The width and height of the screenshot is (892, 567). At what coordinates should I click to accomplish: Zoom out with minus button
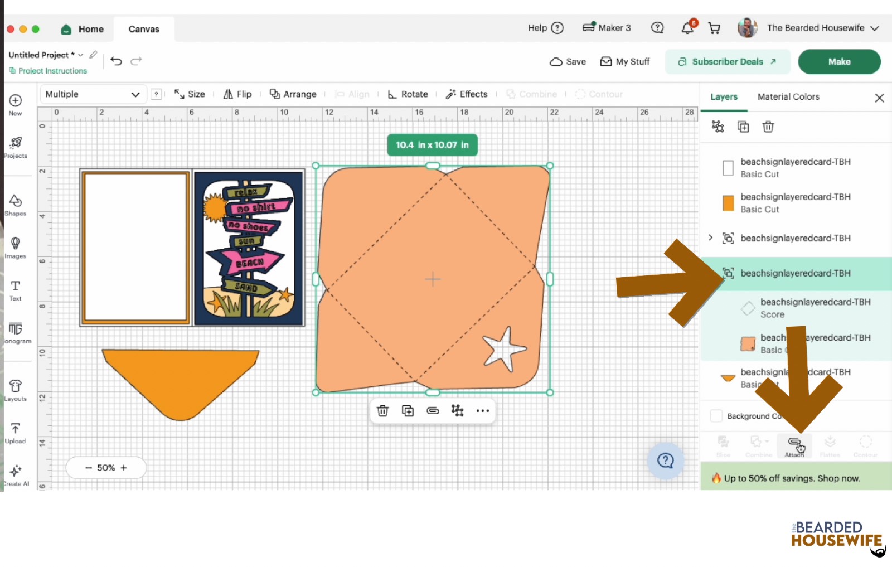click(x=88, y=468)
